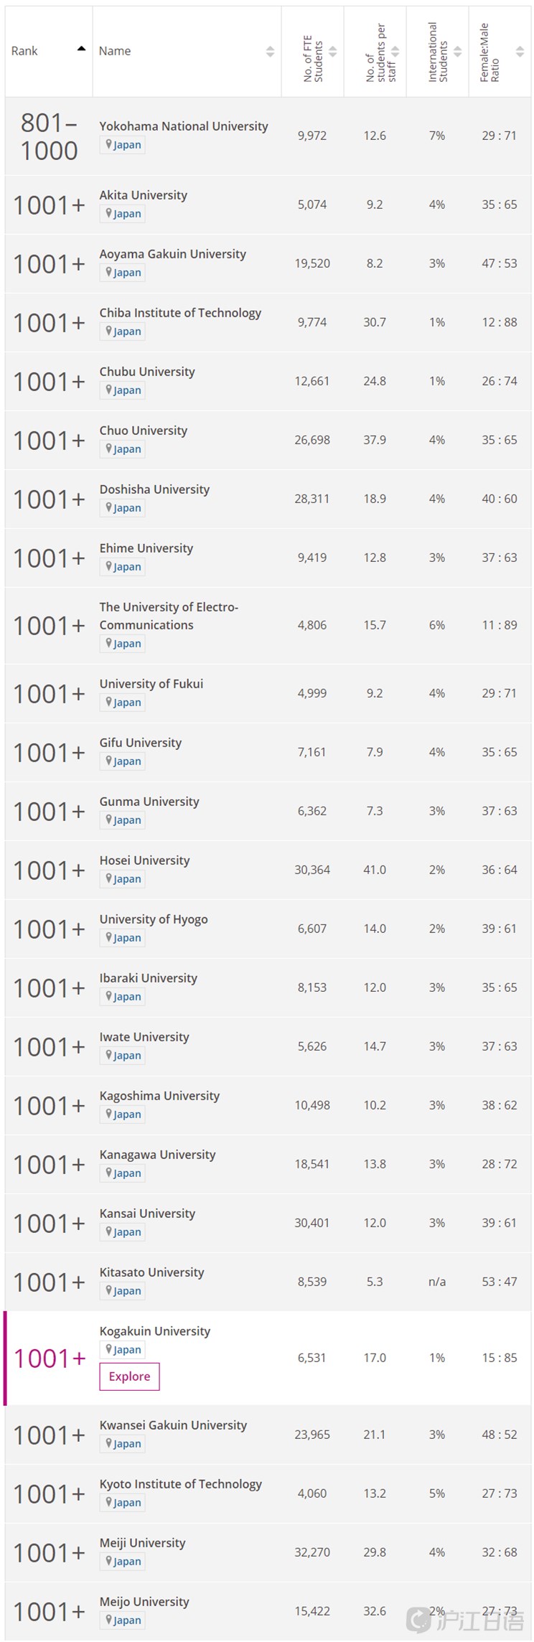Image resolution: width=534 pixels, height=1642 pixels.
Task: Select the Meiji University row name
Action: coord(142,1543)
